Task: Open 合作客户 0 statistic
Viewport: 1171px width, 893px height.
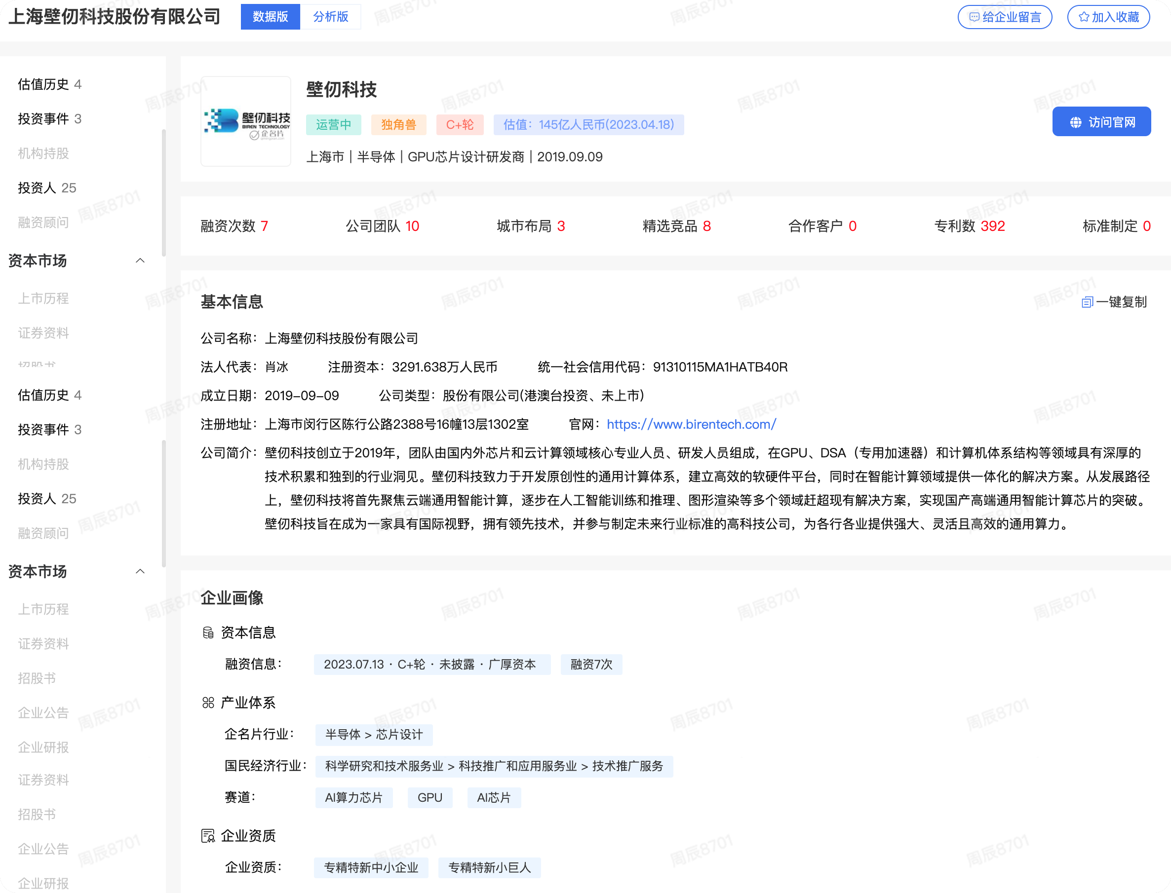Action: click(822, 226)
